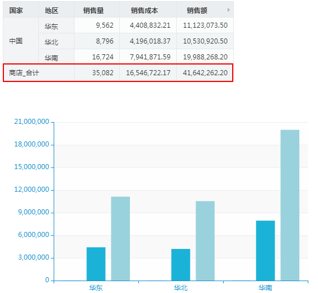Select the 国家 column header
318x293 pixels.
point(21,10)
